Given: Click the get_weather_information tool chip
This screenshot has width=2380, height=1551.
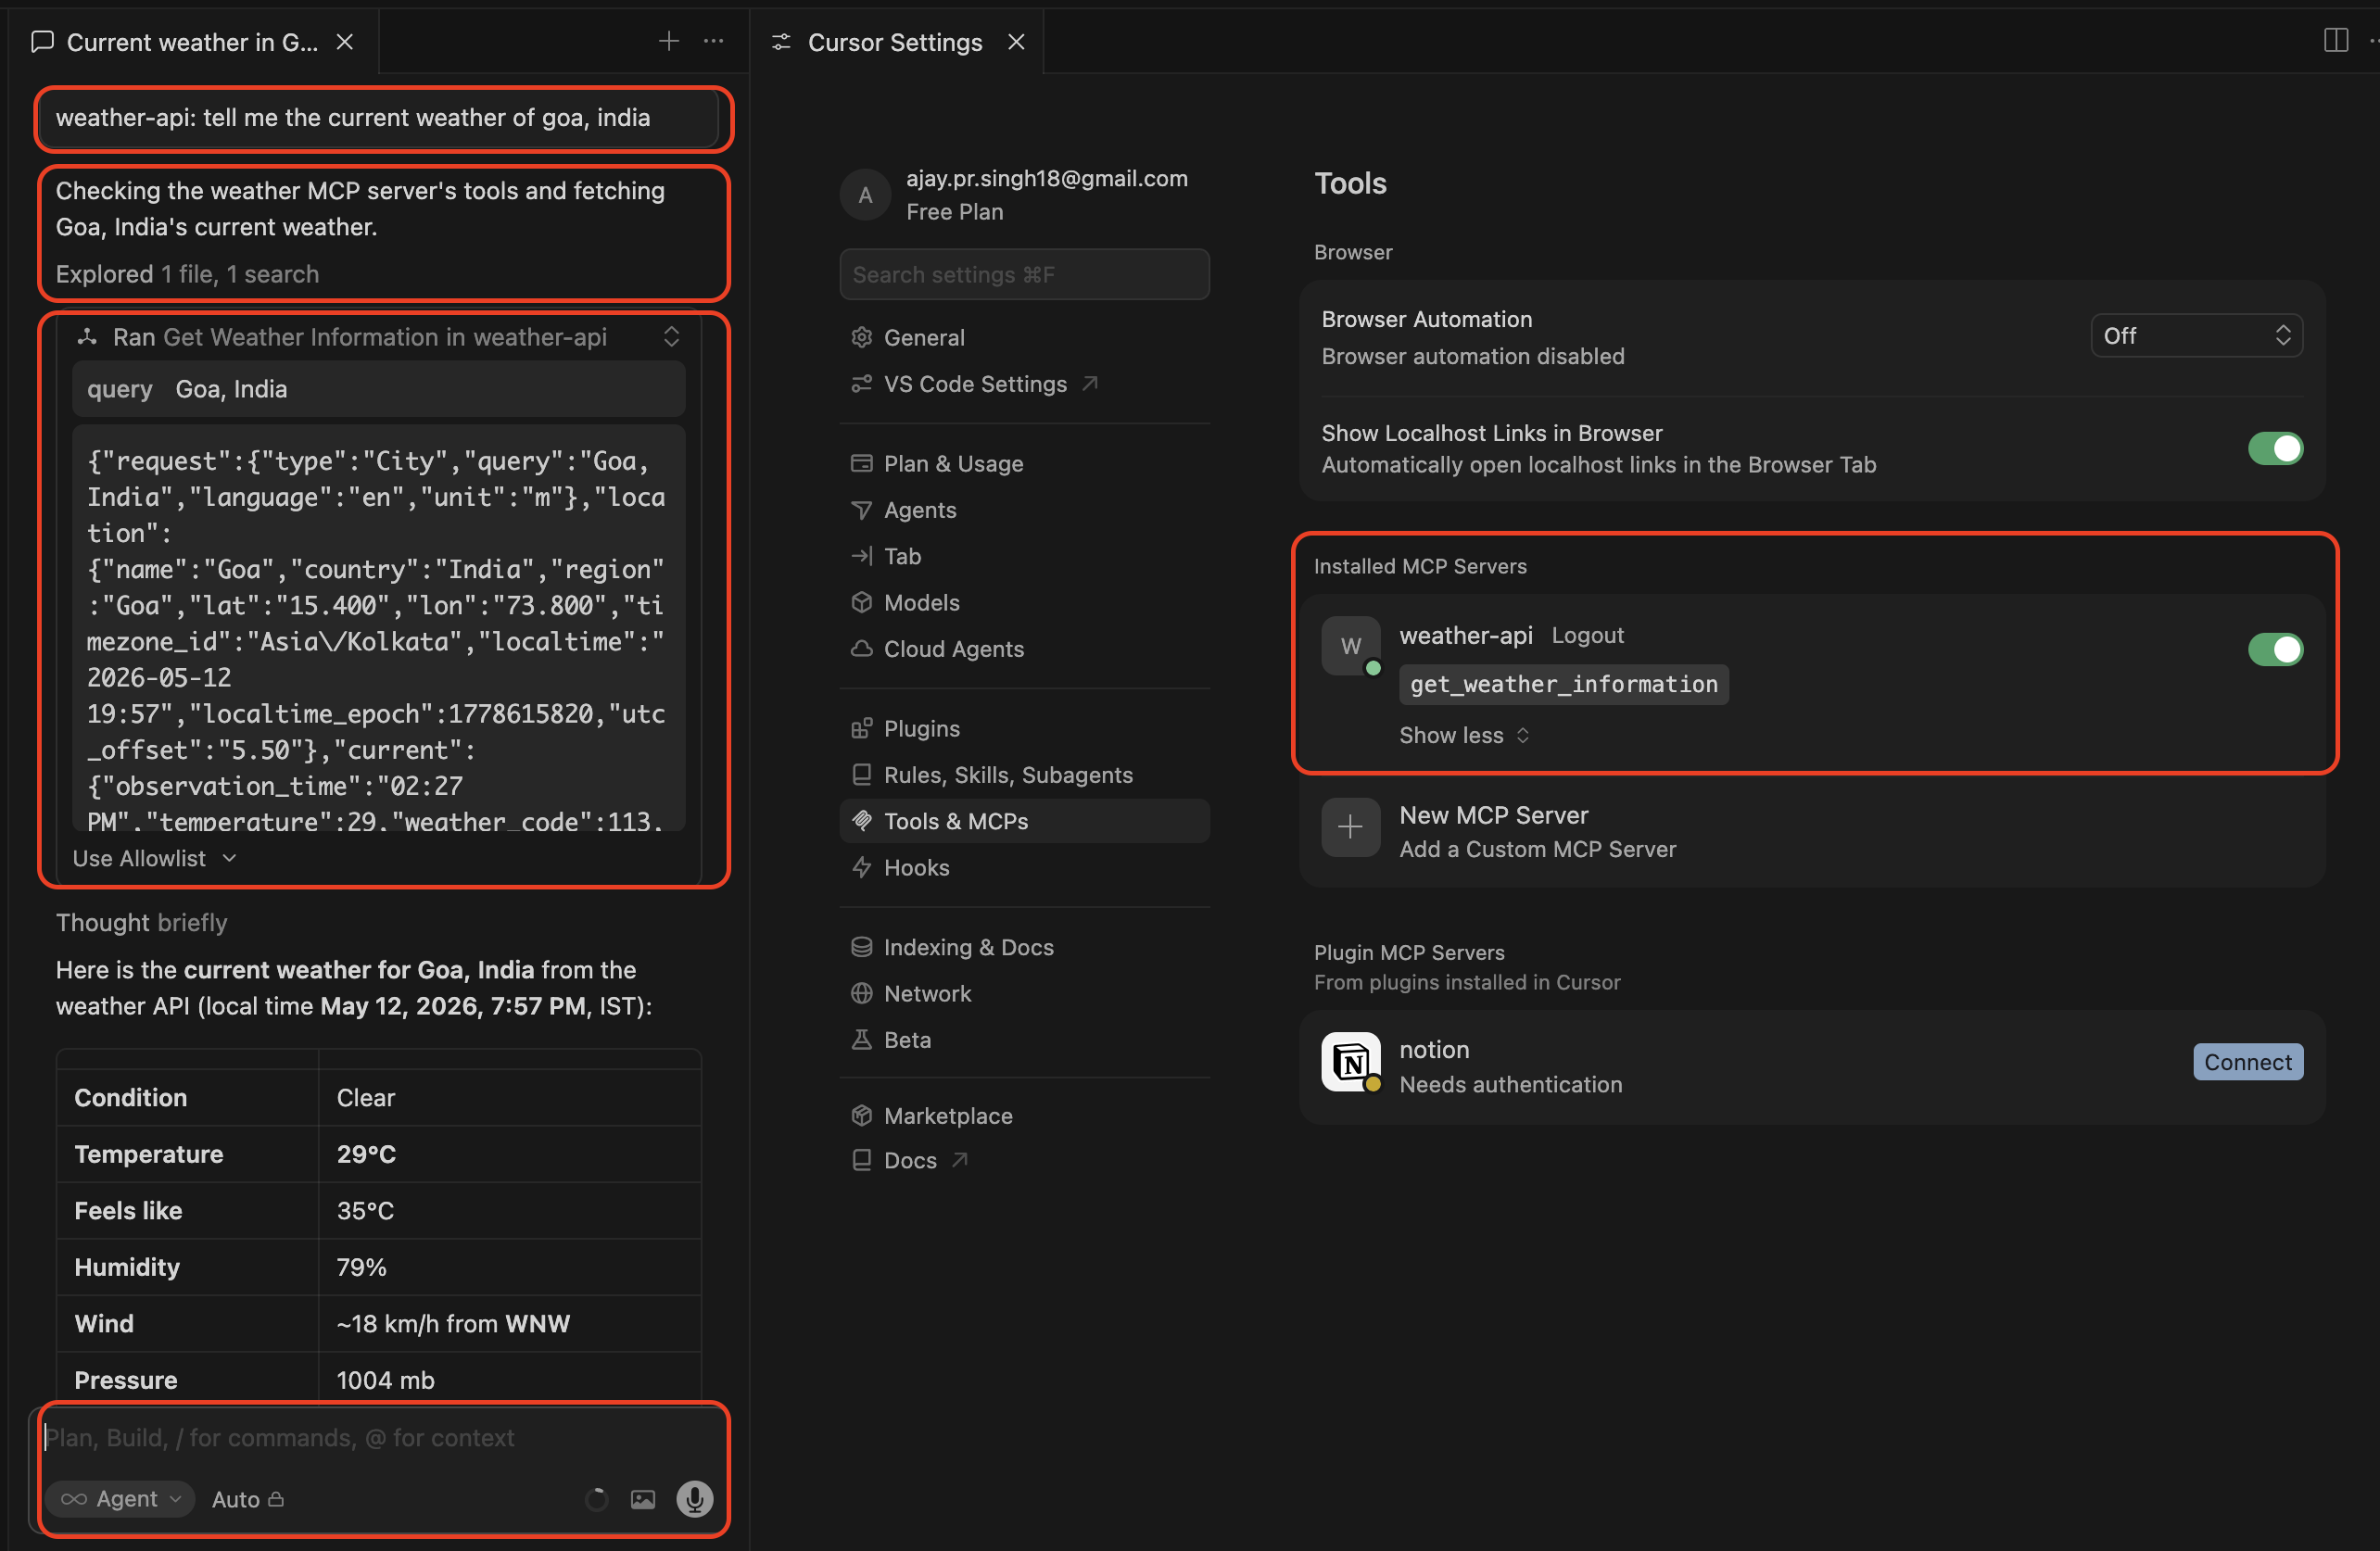Looking at the screenshot, I should point(1563,684).
